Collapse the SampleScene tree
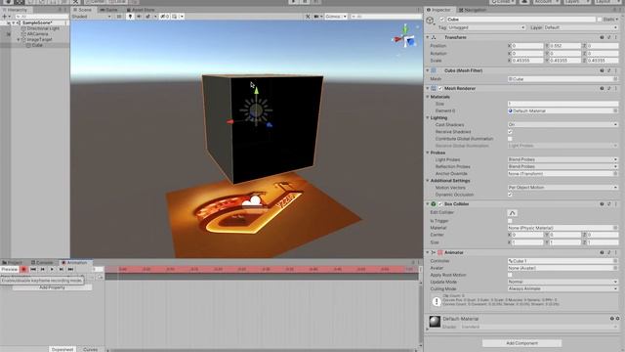Image resolution: width=625 pixels, height=352 pixels. coord(13,22)
